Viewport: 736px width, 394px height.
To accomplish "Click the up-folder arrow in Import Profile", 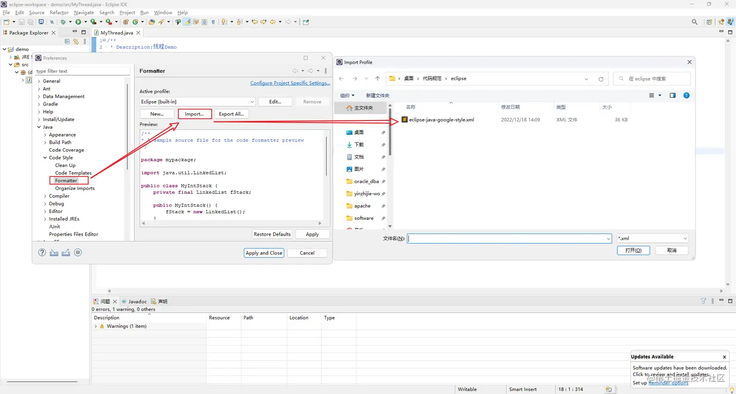I will [x=377, y=79].
